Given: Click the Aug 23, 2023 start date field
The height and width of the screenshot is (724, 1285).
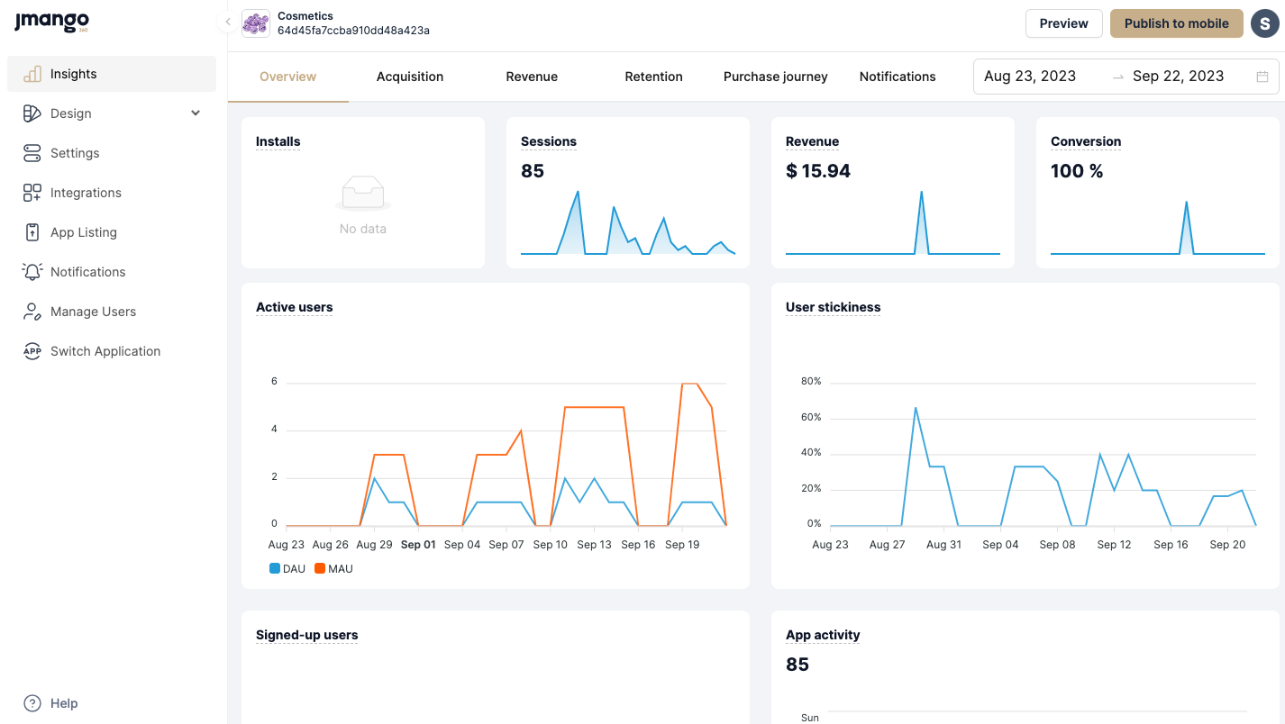Looking at the screenshot, I should point(1030,77).
